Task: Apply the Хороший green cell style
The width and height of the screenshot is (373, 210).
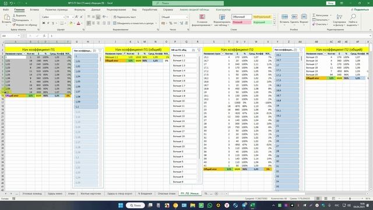Action: (262, 22)
